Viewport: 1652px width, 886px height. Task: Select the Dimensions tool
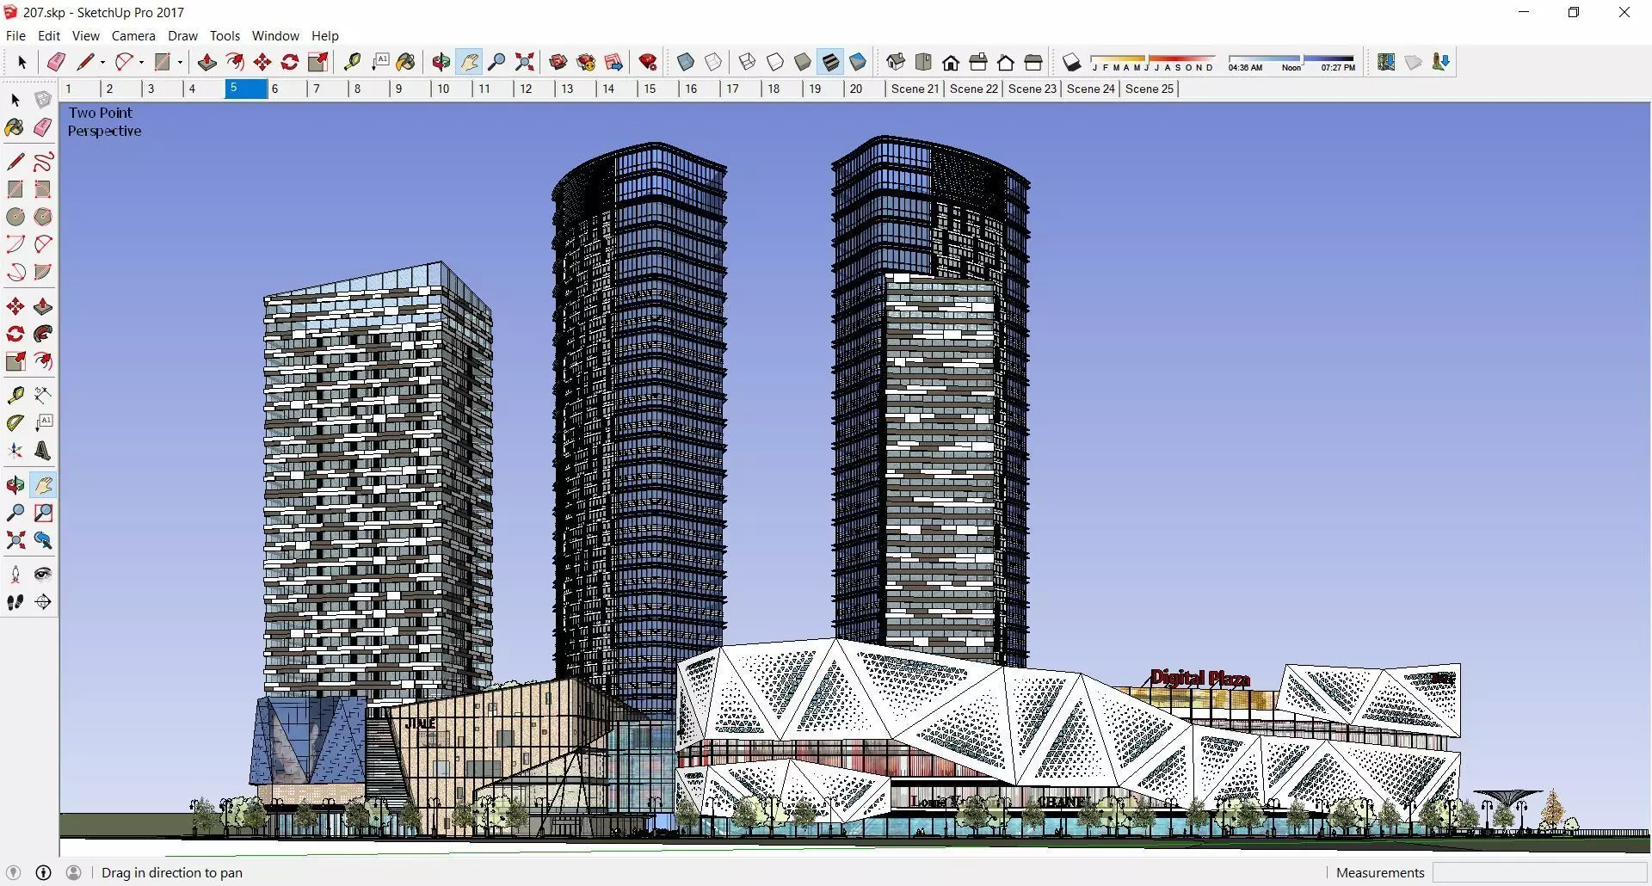[43, 395]
